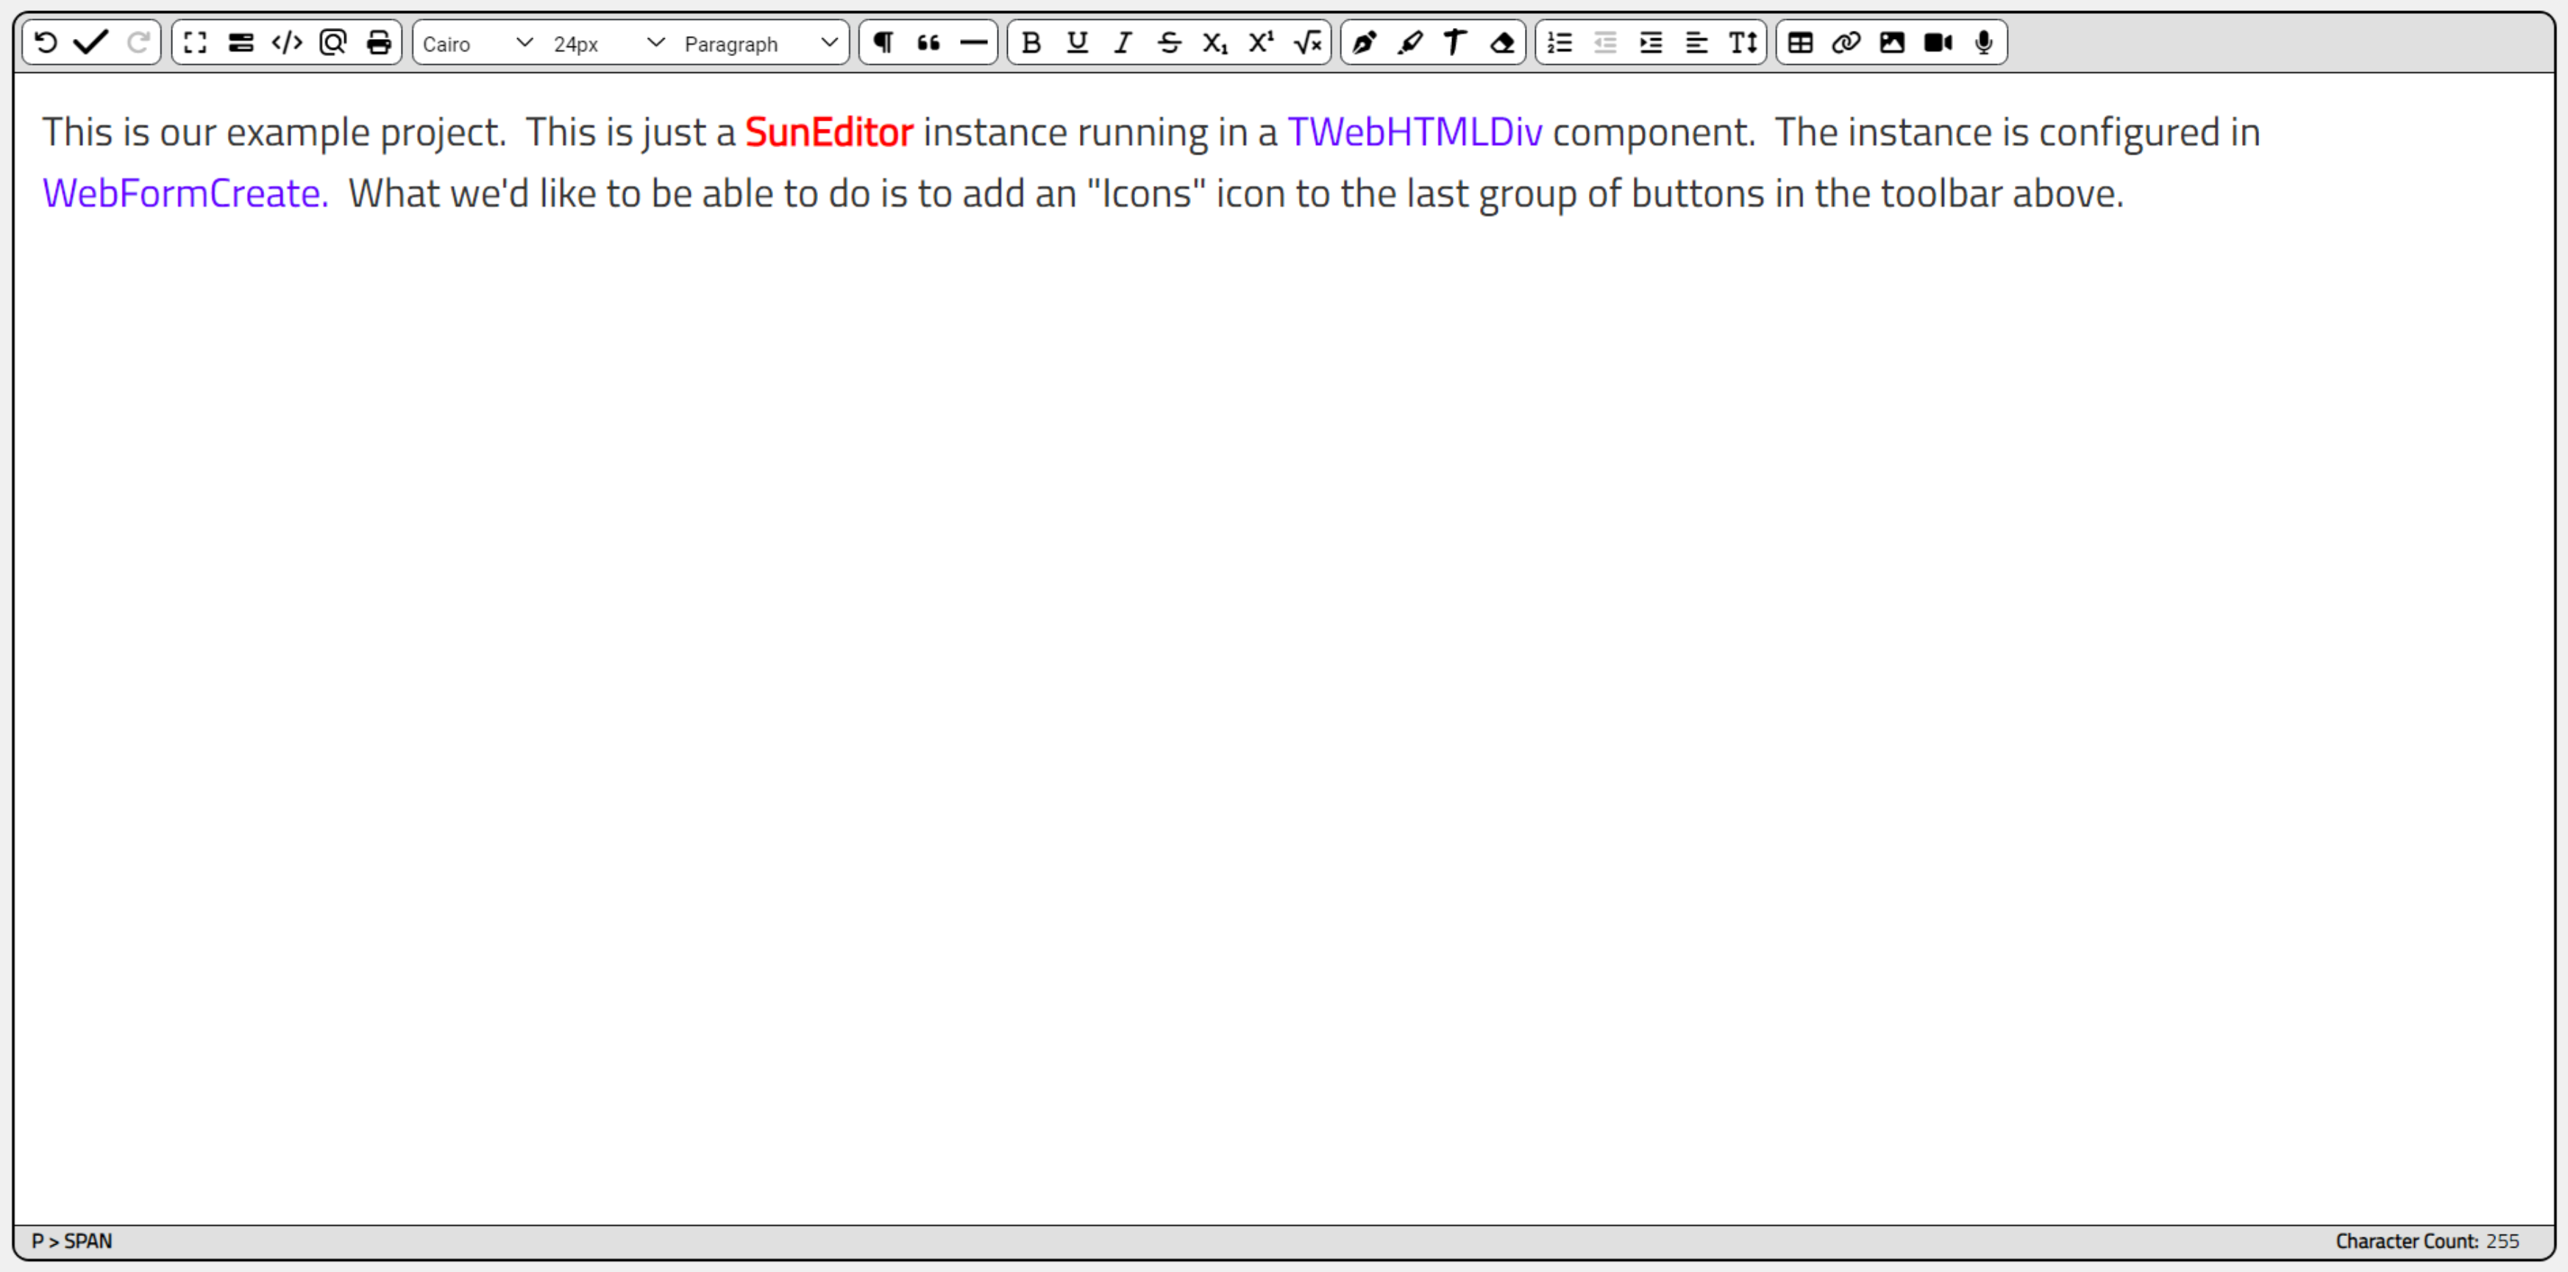
Task: Insert a horizontal rule
Action: pyautogui.click(x=974, y=43)
